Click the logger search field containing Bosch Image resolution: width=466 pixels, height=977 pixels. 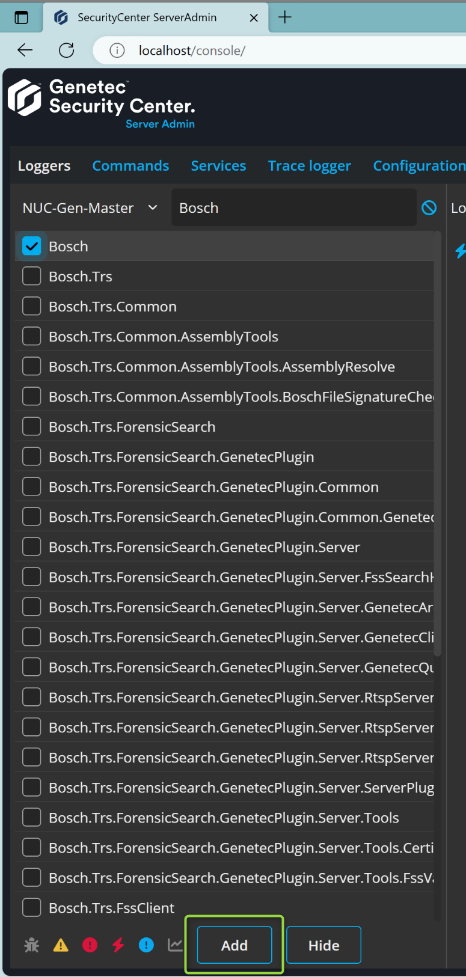[x=293, y=208]
